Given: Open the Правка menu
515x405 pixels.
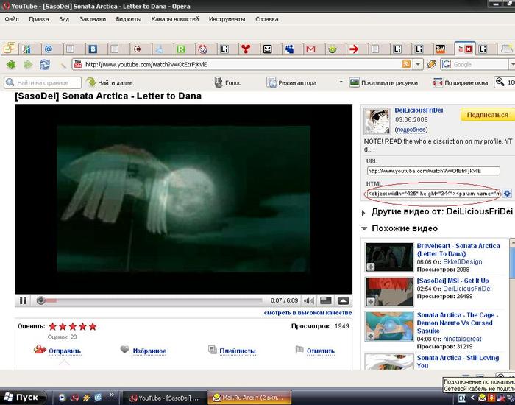Looking at the screenshot, I should (x=39, y=19).
